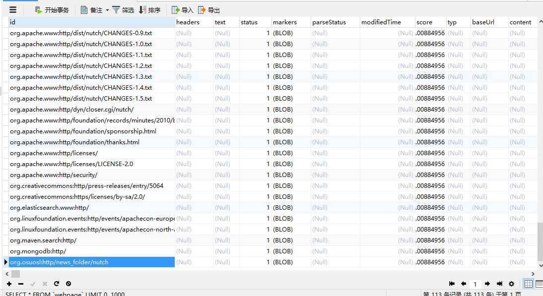Stop the query with stop icon
The image size is (543, 296).
click(x=68, y=284)
